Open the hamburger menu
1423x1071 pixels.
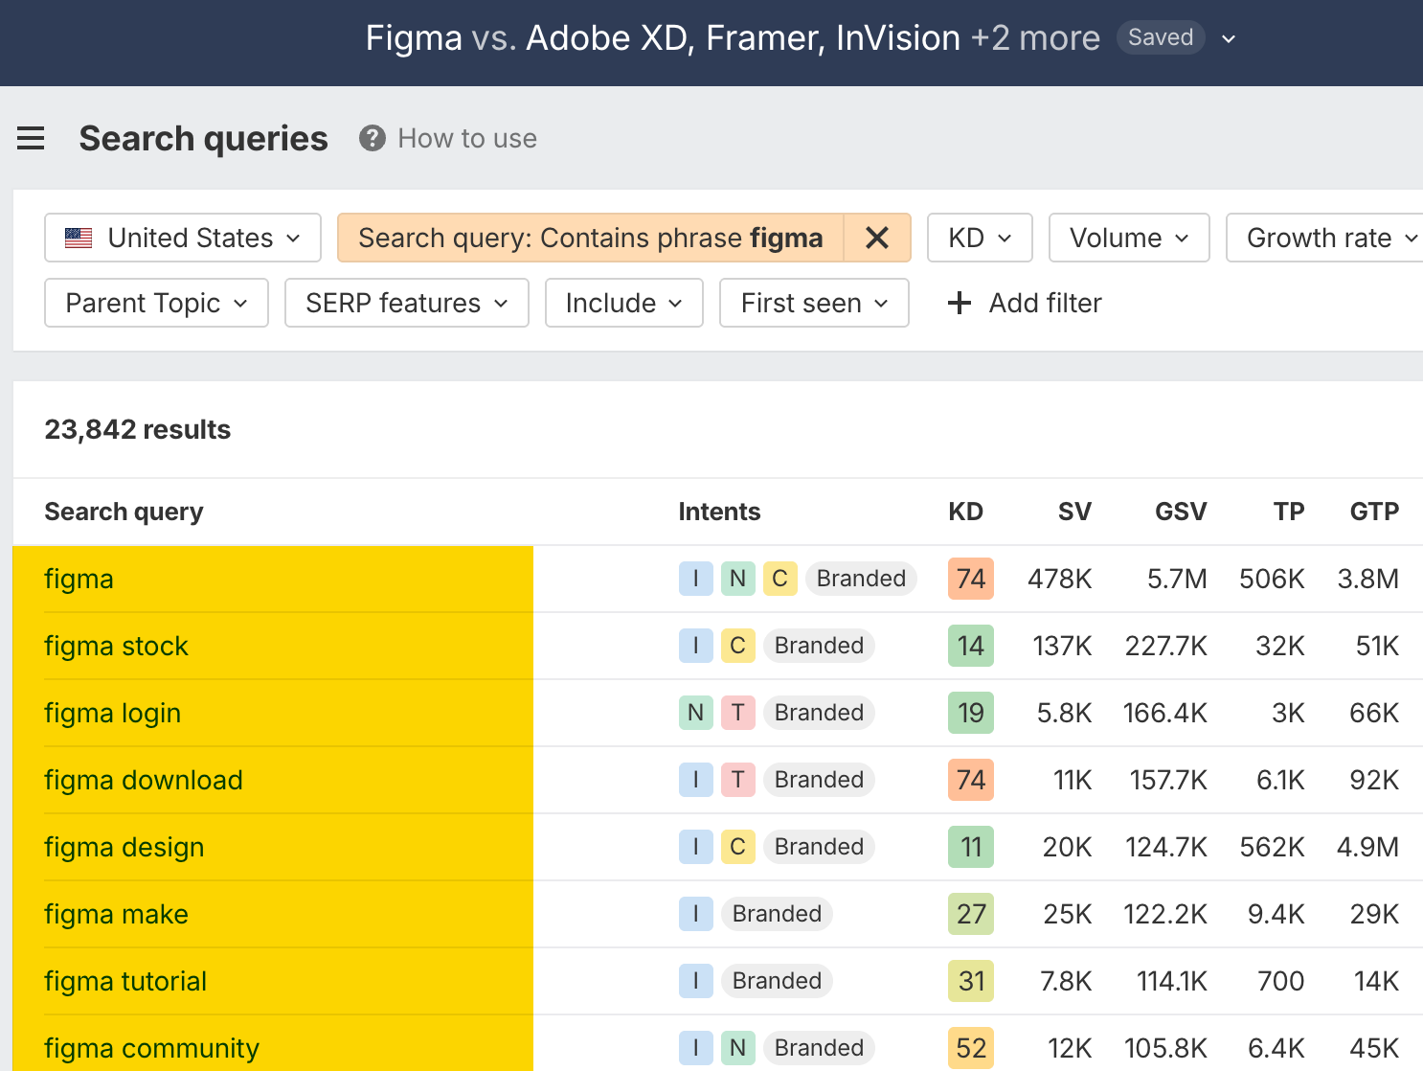[x=31, y=139]
